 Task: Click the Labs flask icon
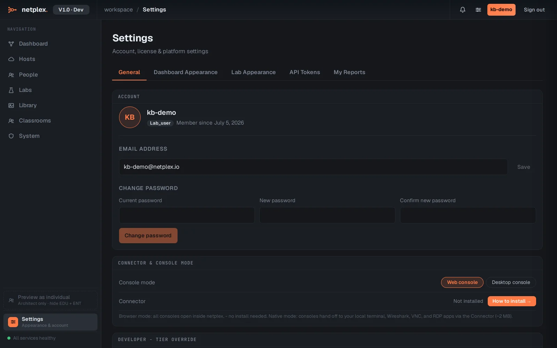(x=11, y=90)
